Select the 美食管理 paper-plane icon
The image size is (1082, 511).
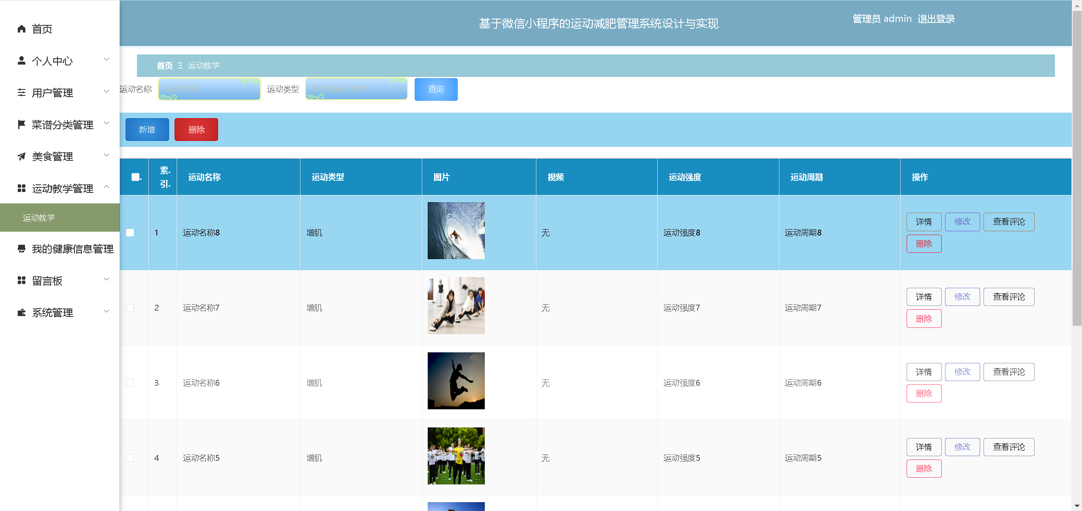22,156
